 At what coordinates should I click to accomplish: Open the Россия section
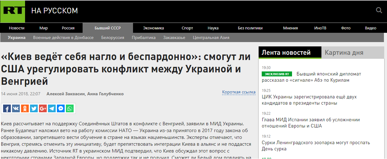[68, 28]
